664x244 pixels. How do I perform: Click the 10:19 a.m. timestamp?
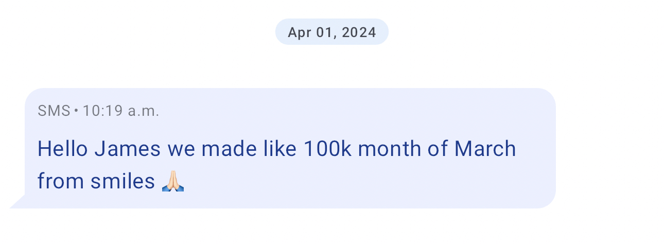pyautogui.click(x=121, y=111)
